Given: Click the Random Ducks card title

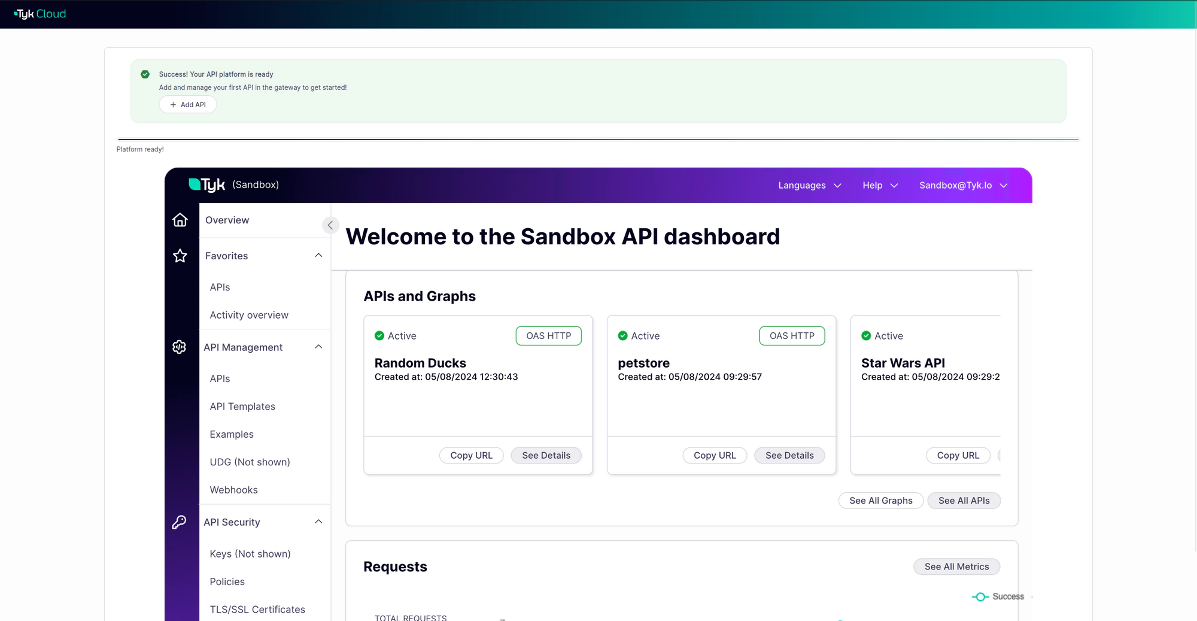Looking at the screenshot, I should (420, 363).
